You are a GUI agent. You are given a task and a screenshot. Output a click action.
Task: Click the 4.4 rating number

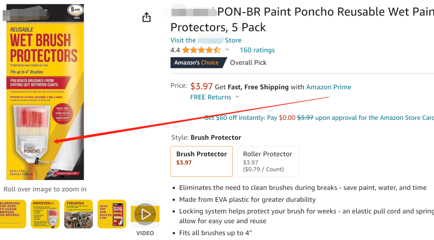[175, 50]
